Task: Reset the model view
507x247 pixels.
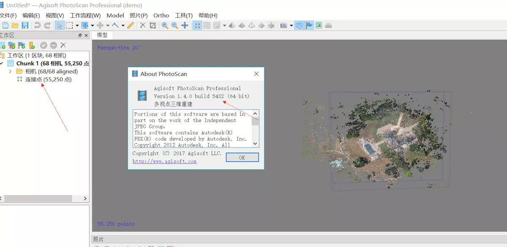Action: tap(185, 25)
